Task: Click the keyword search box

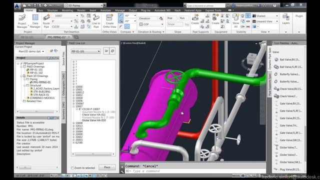Action: 205,5
